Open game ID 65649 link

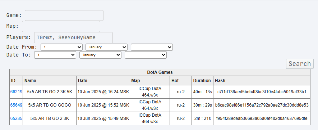(16, 105)
